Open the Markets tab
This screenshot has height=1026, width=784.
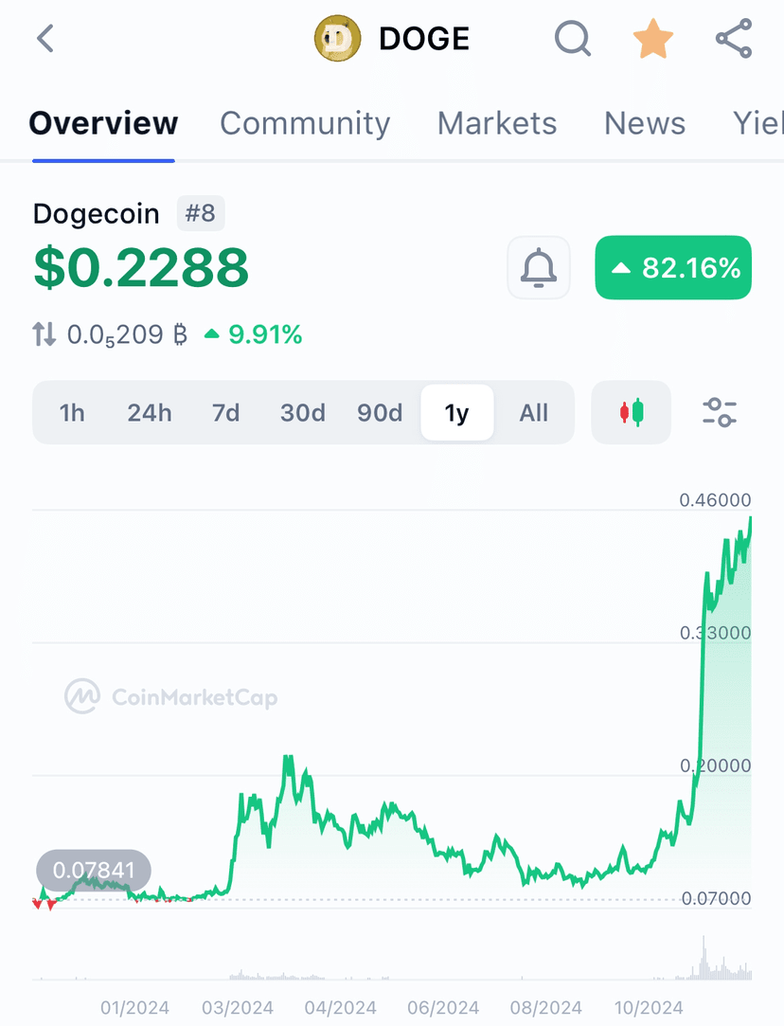click(497, 123)
